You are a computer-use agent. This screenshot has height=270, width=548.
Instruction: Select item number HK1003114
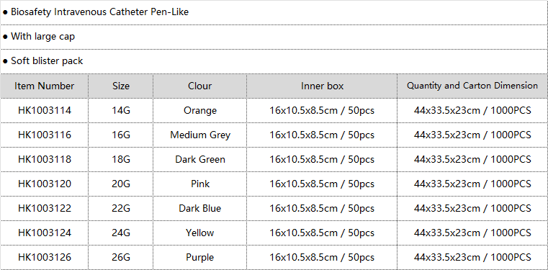point(45,110)
